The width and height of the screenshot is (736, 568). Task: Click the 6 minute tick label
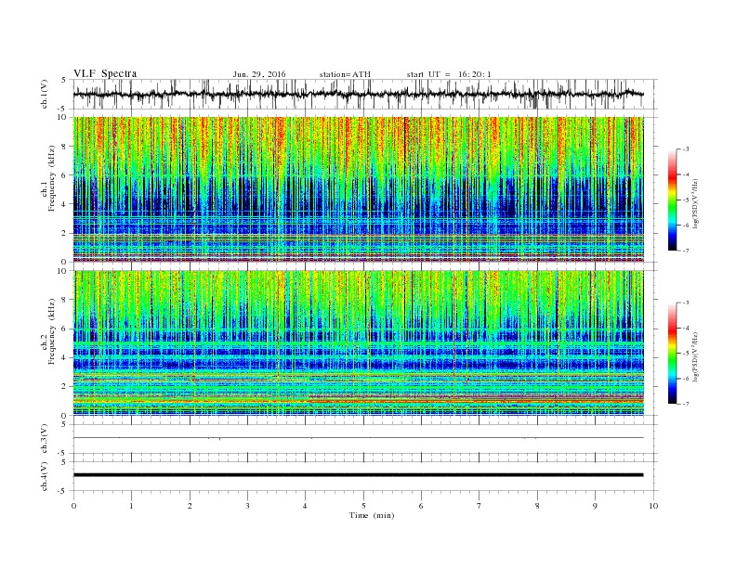421,506
